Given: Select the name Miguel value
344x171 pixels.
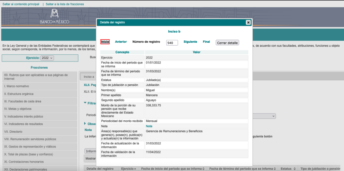Looking at the screenshot, I should [150, 90].
